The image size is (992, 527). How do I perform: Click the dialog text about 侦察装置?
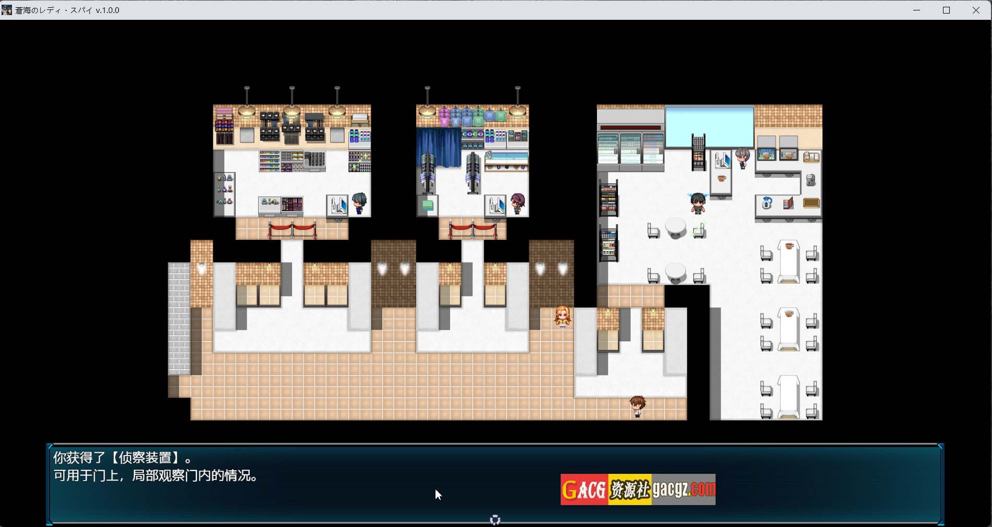[155, 467]
